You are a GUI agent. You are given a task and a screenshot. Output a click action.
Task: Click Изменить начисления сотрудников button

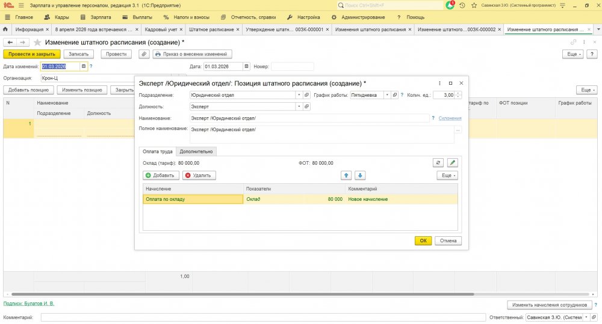click(550, 305)
